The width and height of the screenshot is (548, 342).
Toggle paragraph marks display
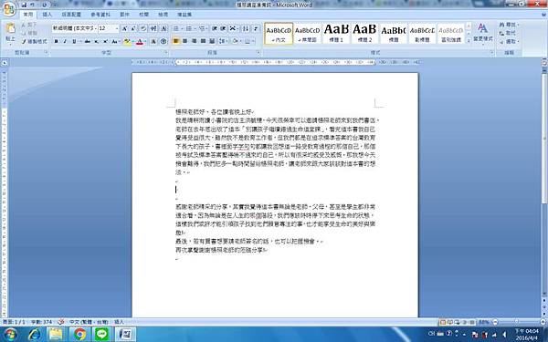tap(256, 28)
